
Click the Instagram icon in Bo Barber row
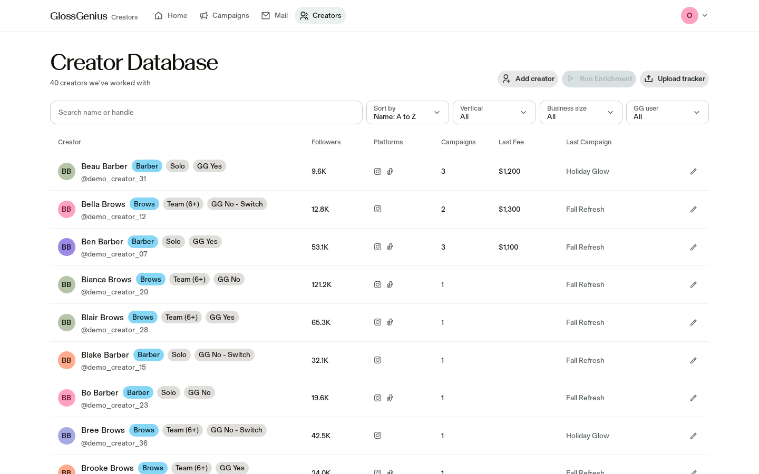(377, 398)
